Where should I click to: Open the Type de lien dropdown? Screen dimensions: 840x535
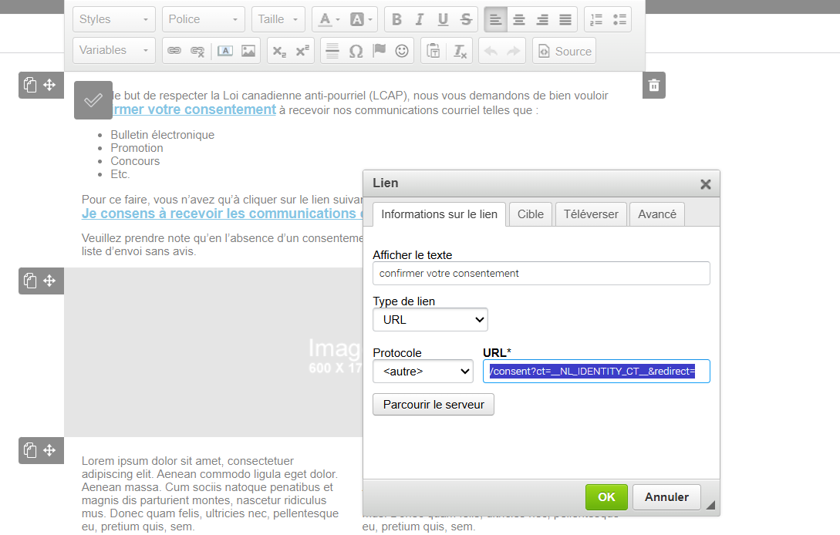click(430, 319)
